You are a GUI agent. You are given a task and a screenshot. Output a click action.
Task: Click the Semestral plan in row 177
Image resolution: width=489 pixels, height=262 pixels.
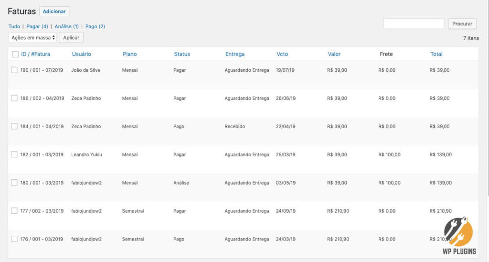coord(133,211)
